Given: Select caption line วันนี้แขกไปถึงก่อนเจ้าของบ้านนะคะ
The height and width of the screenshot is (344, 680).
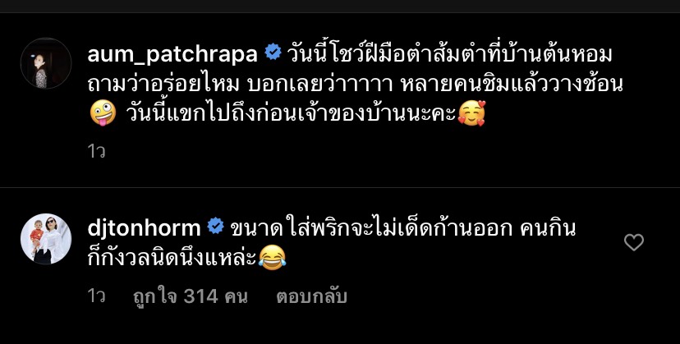Looking at the screenshot, I should 292,113.
